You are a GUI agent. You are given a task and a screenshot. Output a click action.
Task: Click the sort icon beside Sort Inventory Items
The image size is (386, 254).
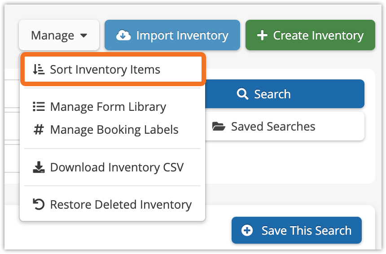tap(39, 70)
